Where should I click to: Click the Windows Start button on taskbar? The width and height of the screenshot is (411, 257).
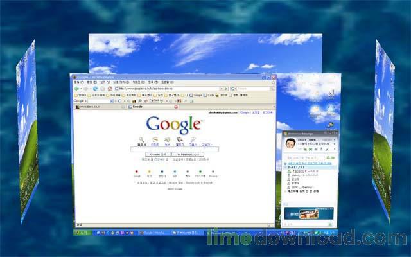pos(82,231)
